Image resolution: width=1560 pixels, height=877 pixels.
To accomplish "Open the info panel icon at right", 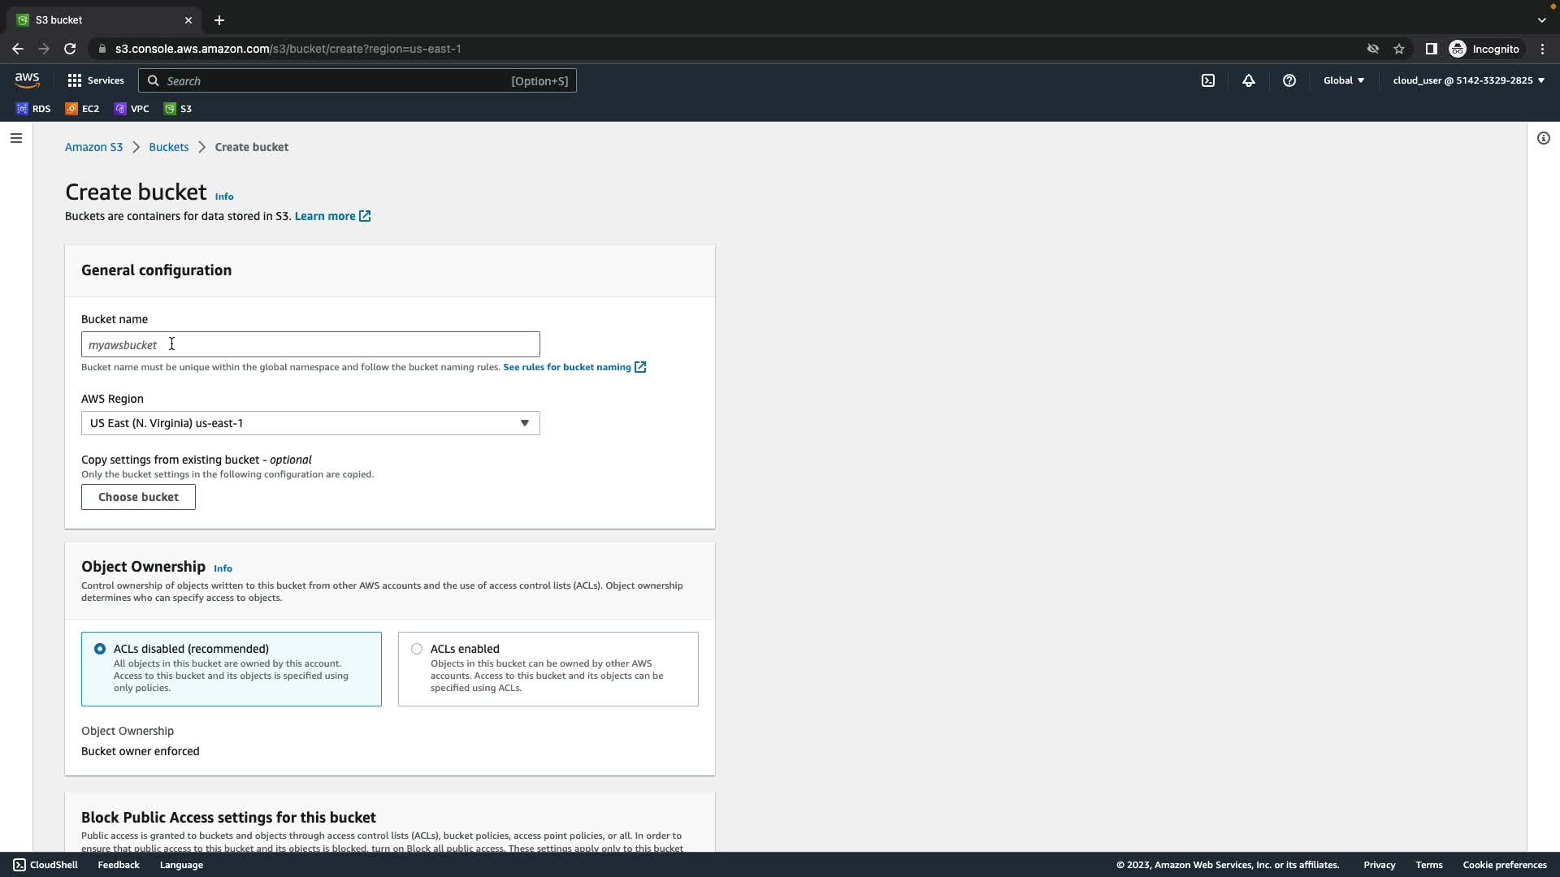I will tap(1543, 138).
